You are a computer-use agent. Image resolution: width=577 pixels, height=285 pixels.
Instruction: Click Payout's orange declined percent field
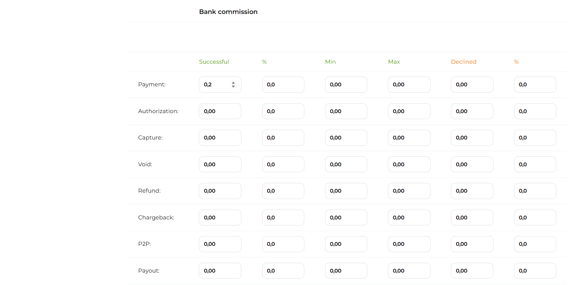tap(535, 271)
